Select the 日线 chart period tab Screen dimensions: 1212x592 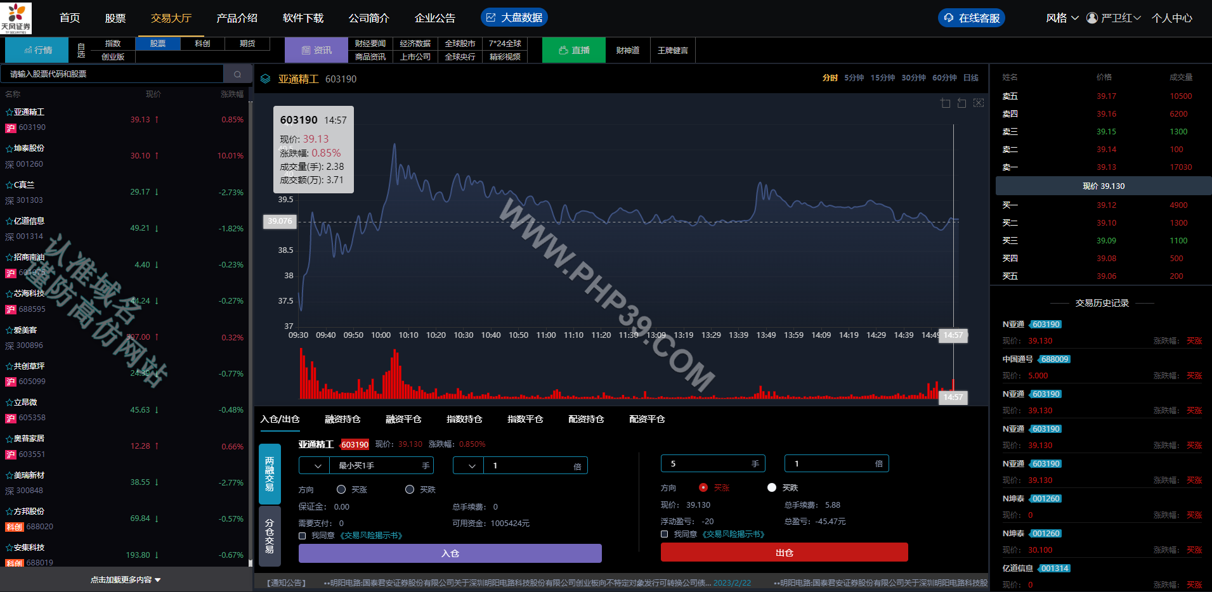971,77
